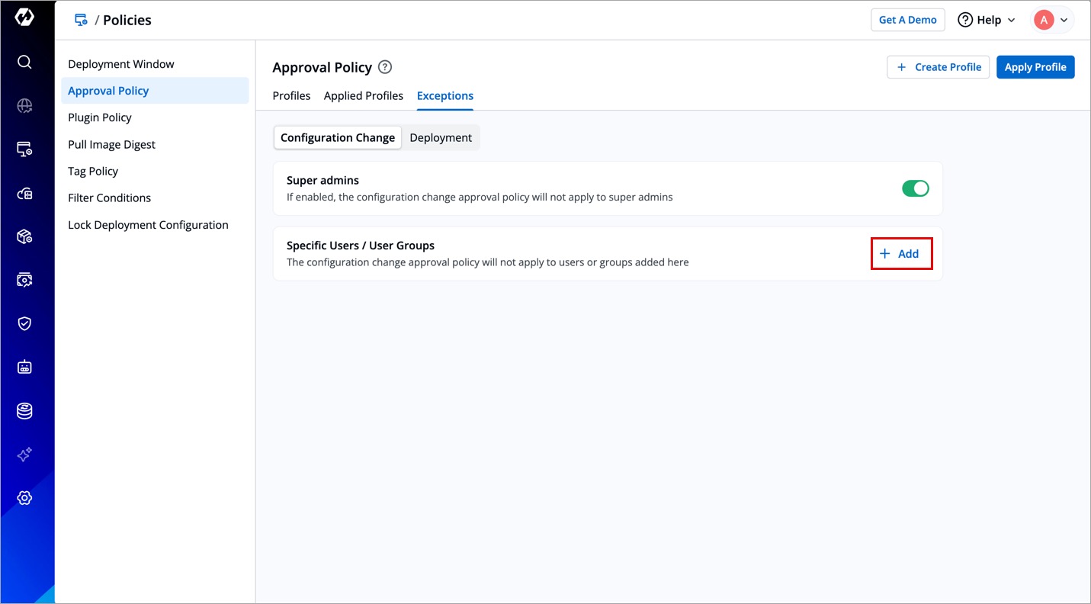Open the shield security icon in the sidebar
Screen dimensions: 1091x604
tap(24, 323)
